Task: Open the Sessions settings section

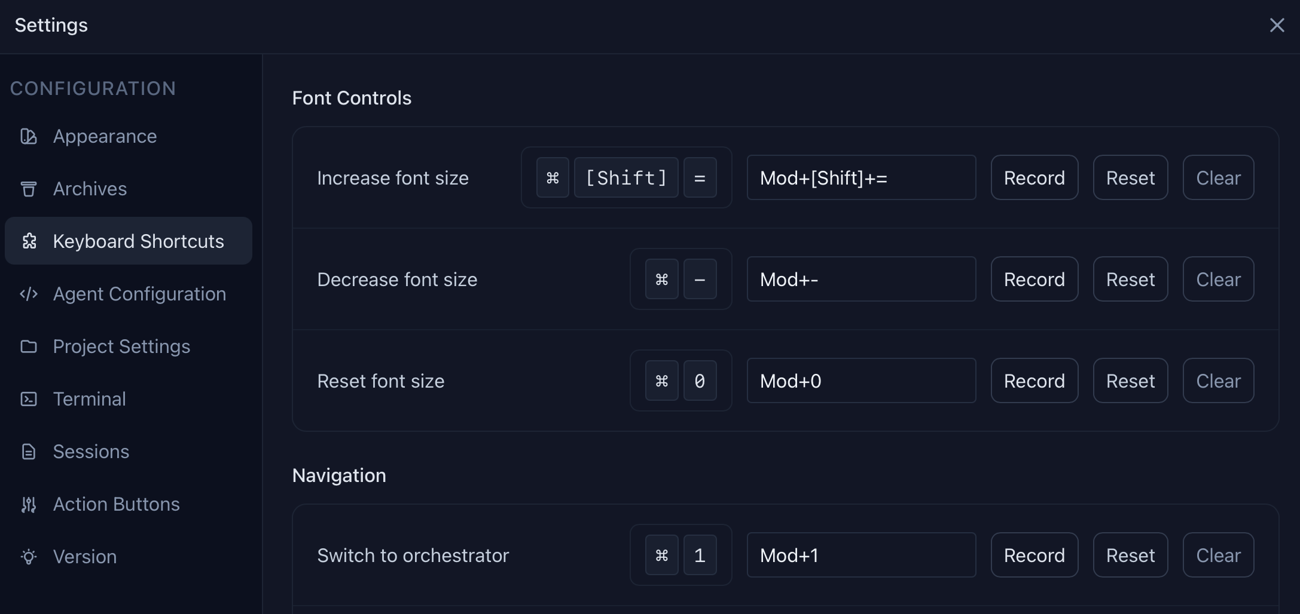Action: (x=90, y=452)
